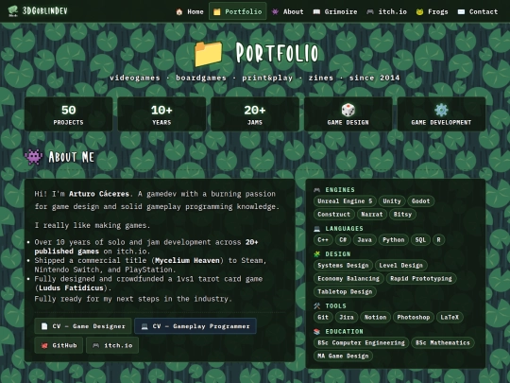Click the 3DGoblinDev frog logo icon
510x383 pixels.
click(13, 10)
